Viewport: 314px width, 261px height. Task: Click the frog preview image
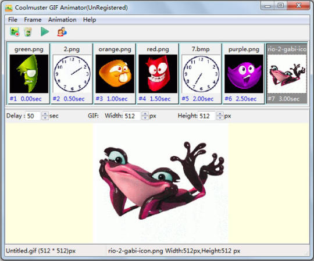click(160, 183)
